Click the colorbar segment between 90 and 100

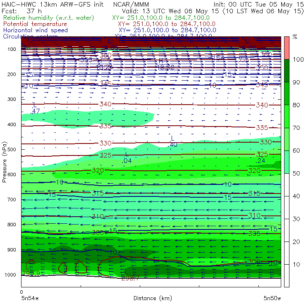tap(287, 71)
